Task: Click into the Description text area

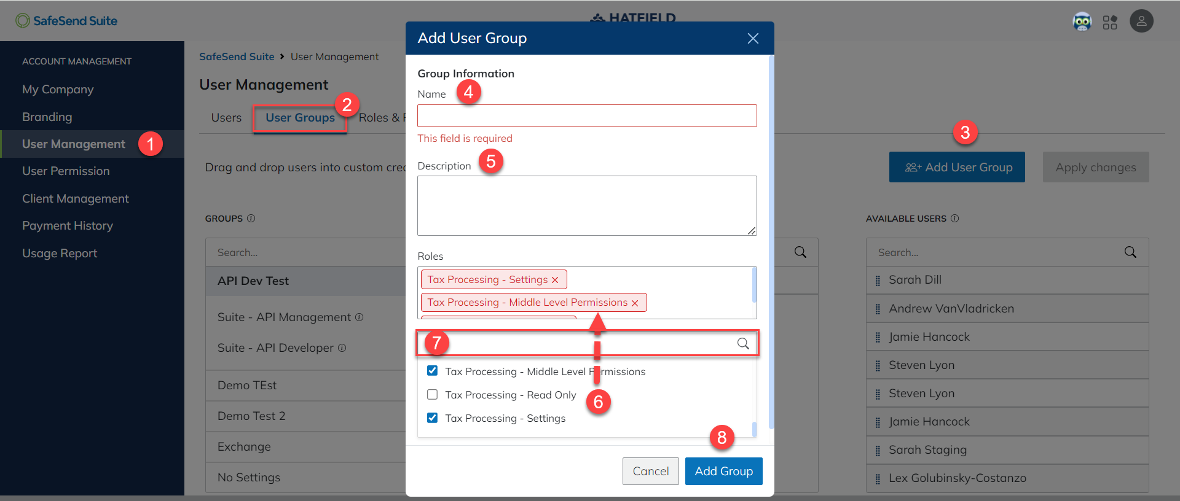Action: point(587,206)
